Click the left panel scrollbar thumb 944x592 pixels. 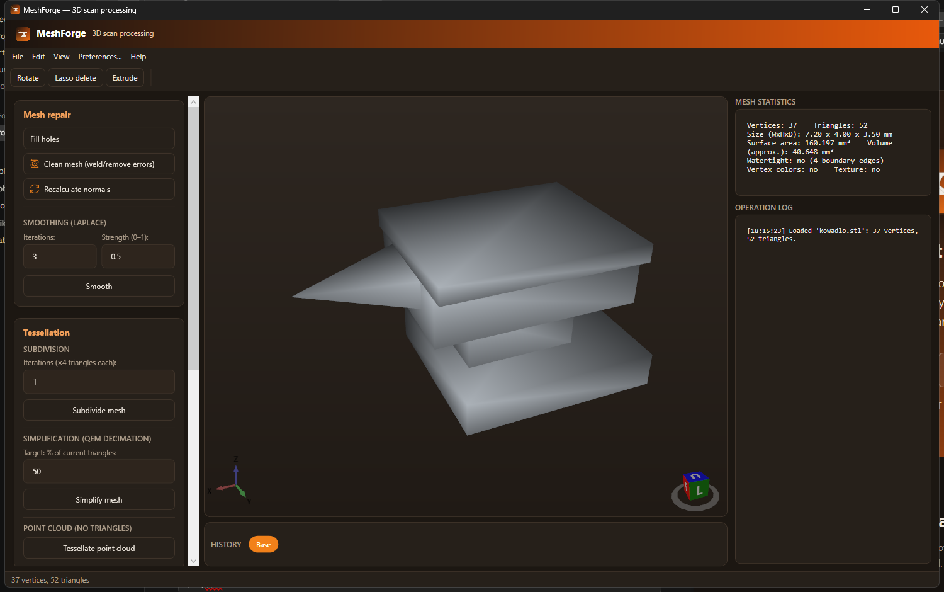[x=193, y=239]
